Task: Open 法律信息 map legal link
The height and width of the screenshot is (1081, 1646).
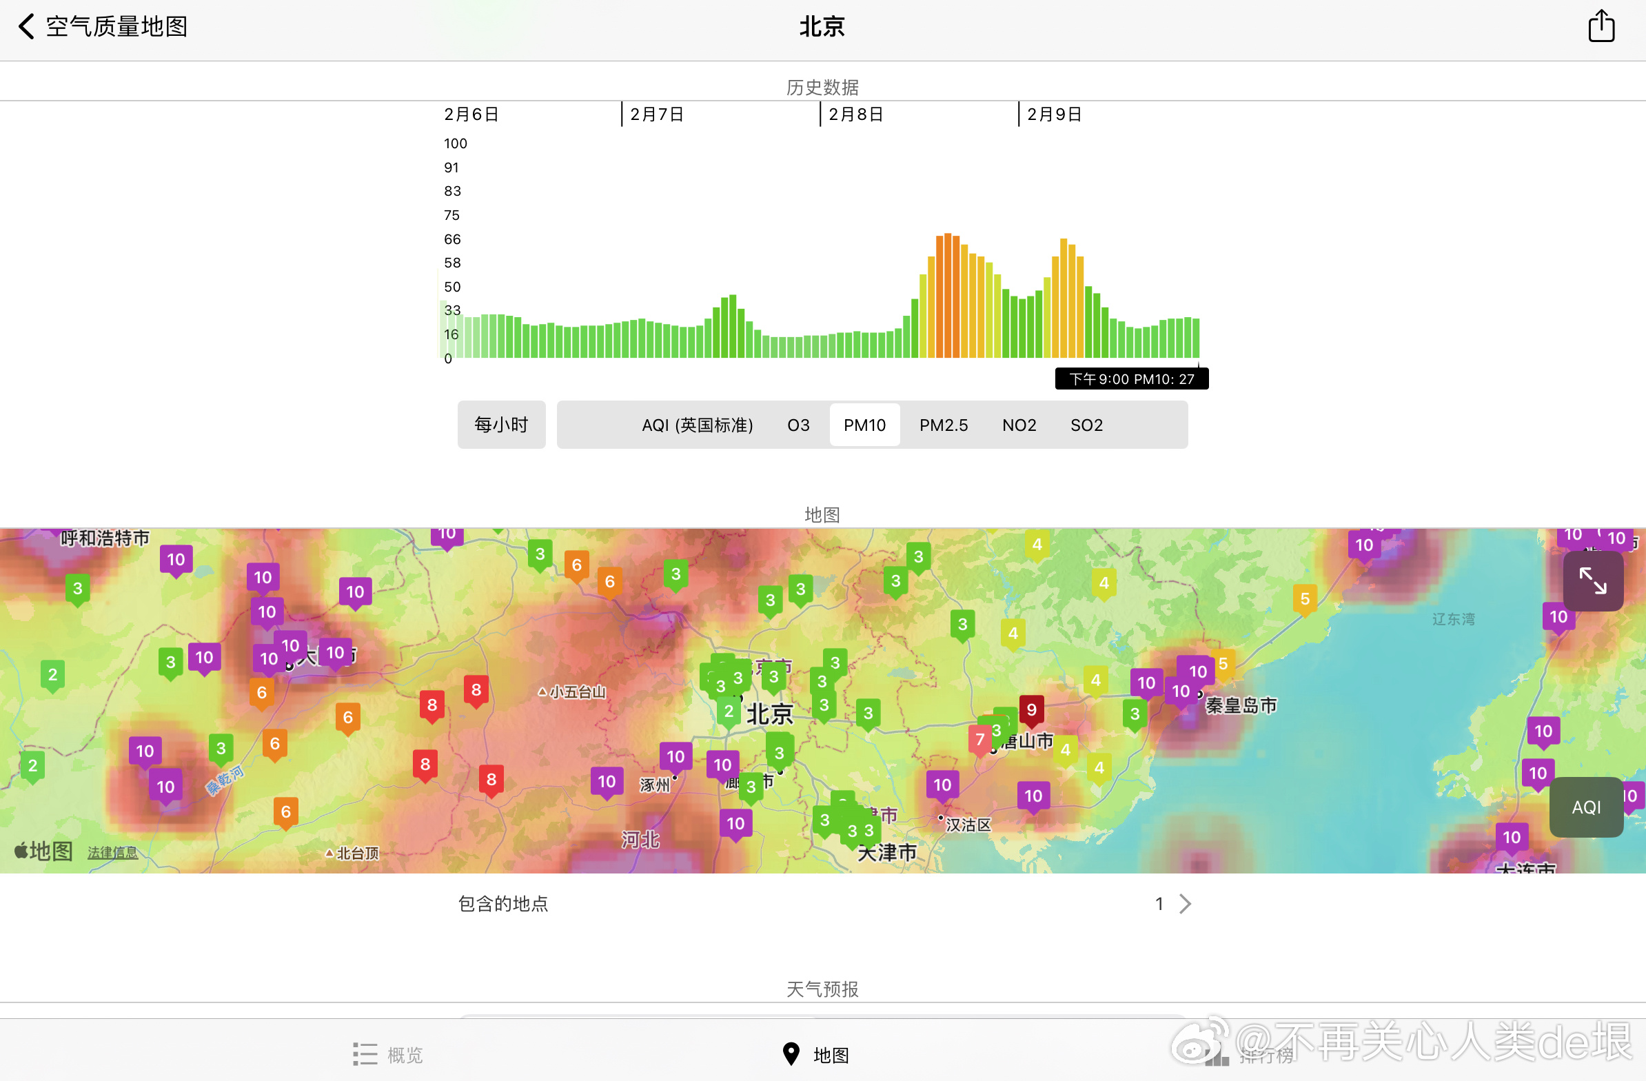Action: (112, 852)
